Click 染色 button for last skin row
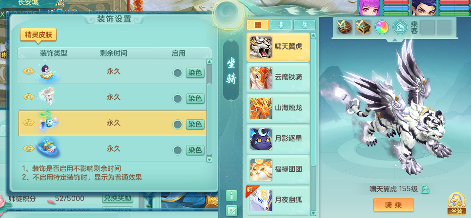This screenshot has height=218, width=471. click(x=195, y=150)
